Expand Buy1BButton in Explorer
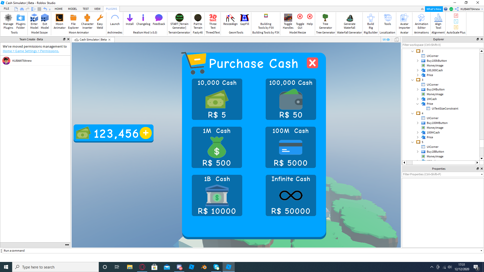The height and width of the screenshot is (272, 484). coord(417,152)
